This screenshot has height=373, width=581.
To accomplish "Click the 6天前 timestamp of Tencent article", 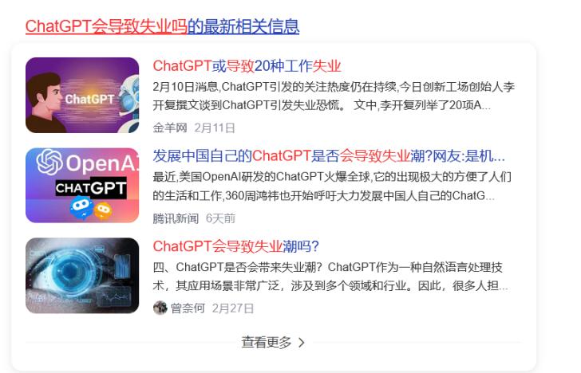I will click(220, 218).
